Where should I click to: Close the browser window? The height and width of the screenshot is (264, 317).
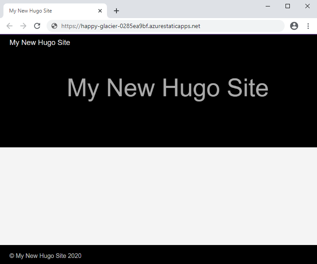tap(307, 6)
